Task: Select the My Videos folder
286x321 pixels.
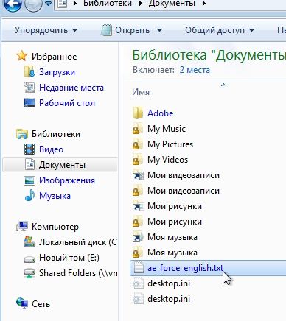Action: point(167,160)
